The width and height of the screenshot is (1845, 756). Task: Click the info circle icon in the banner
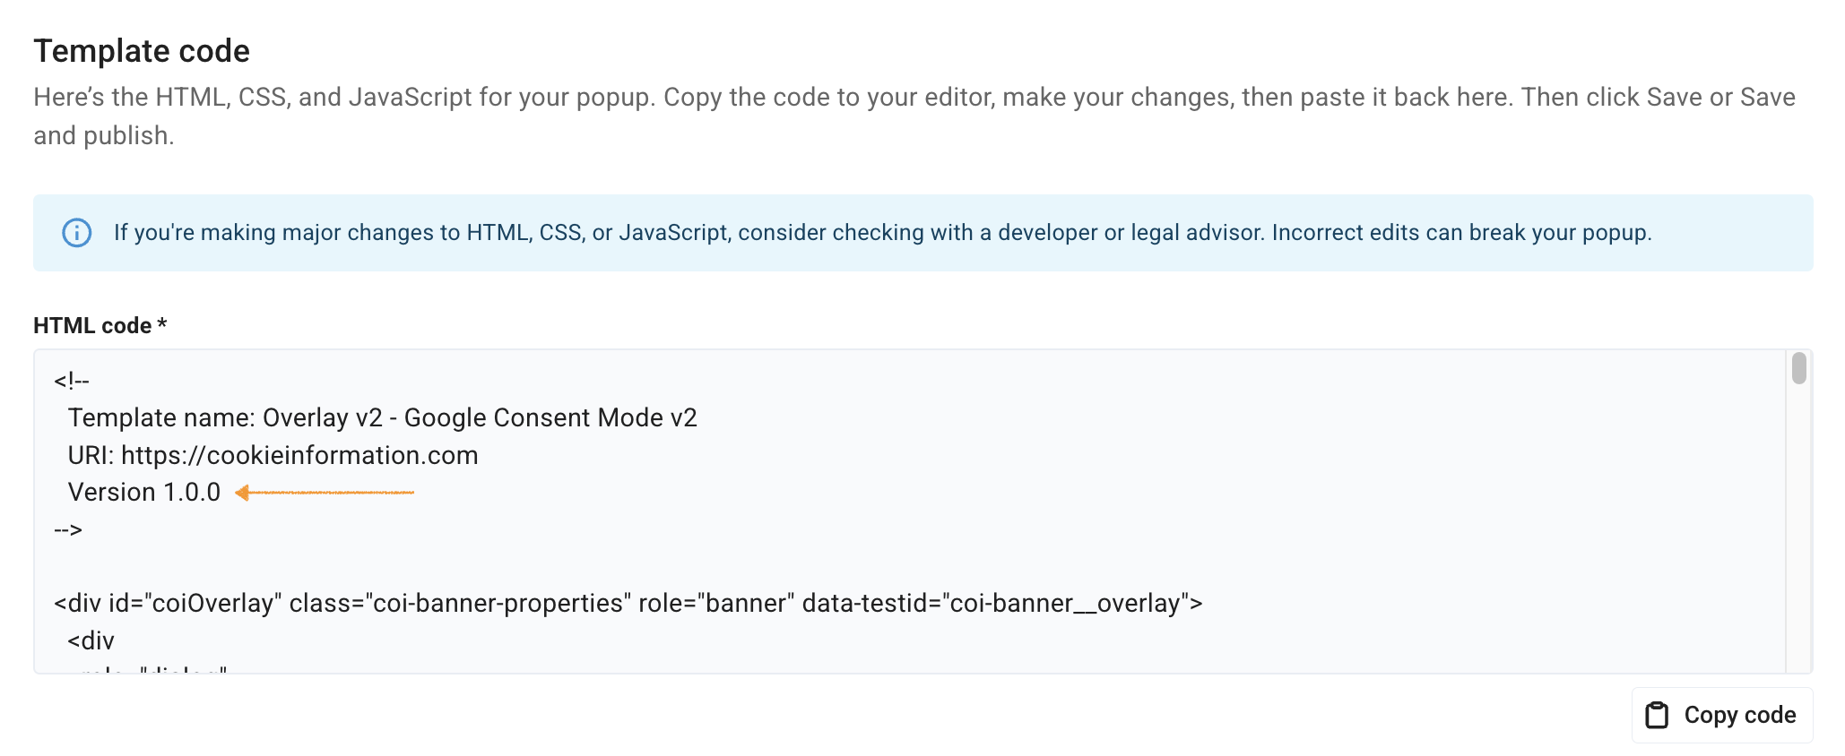point(77,233)
